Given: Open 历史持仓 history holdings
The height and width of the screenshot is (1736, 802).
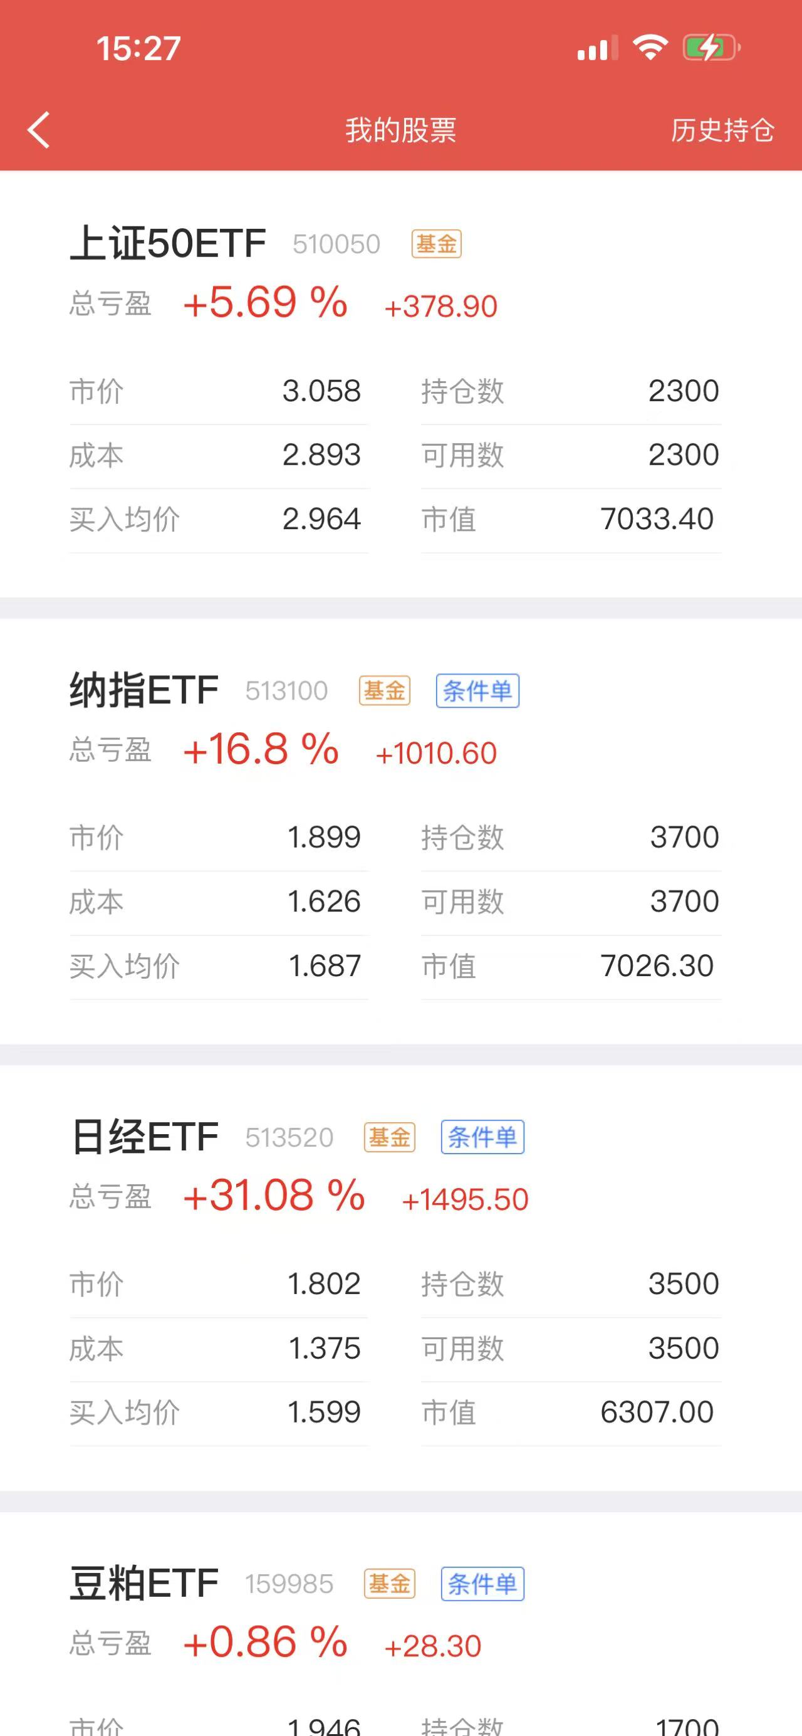Looking at the screenshot, I should 722,130.
